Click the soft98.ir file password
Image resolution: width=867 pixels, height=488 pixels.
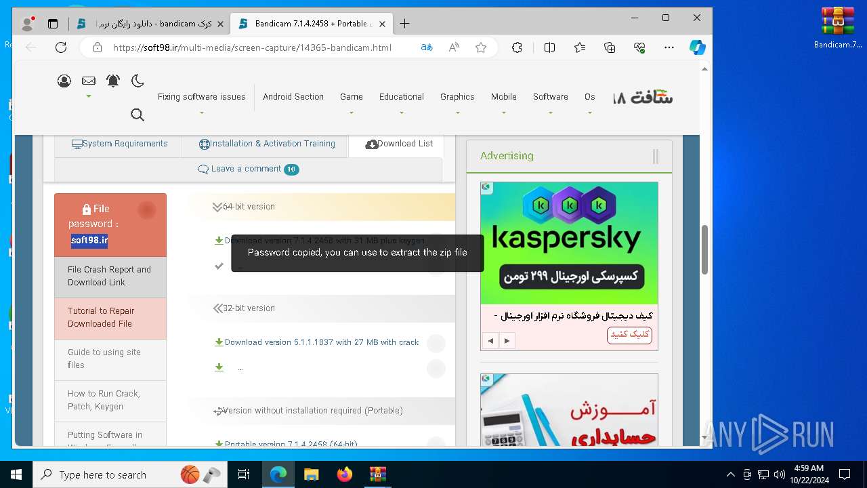pos(89,240)
